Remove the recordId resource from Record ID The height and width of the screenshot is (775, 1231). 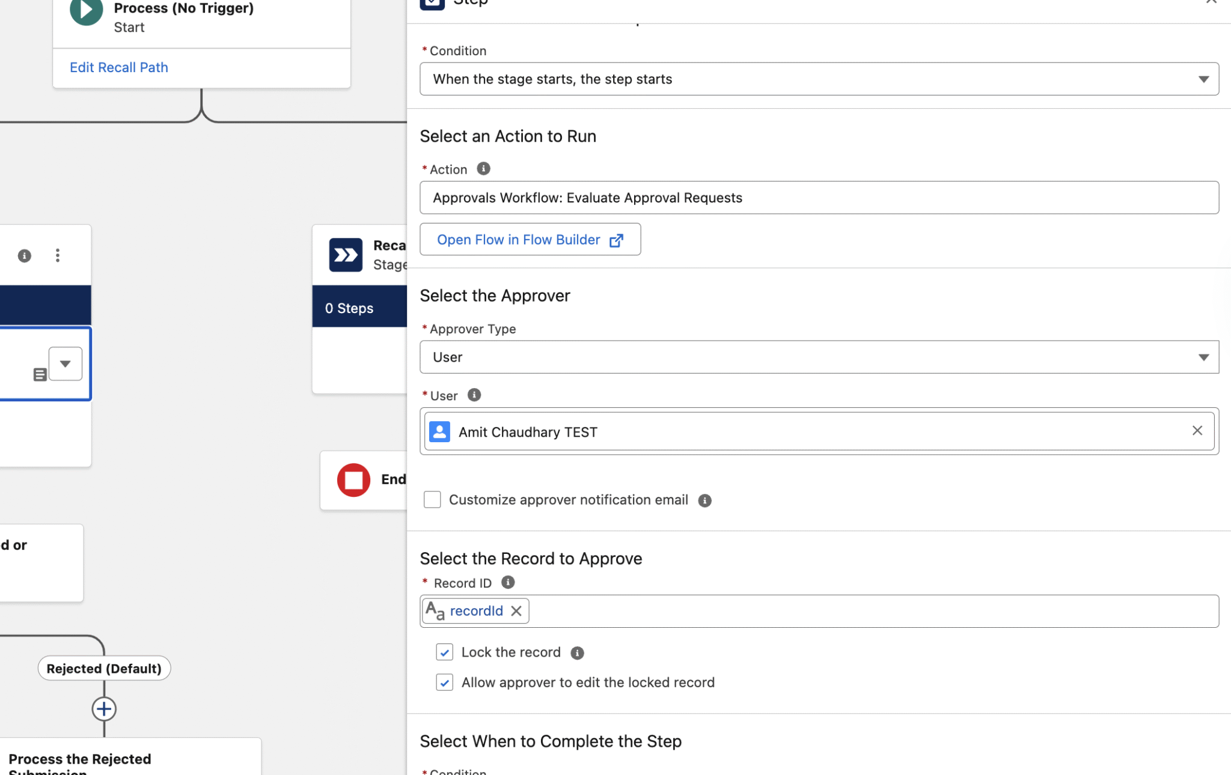point(516,611)
